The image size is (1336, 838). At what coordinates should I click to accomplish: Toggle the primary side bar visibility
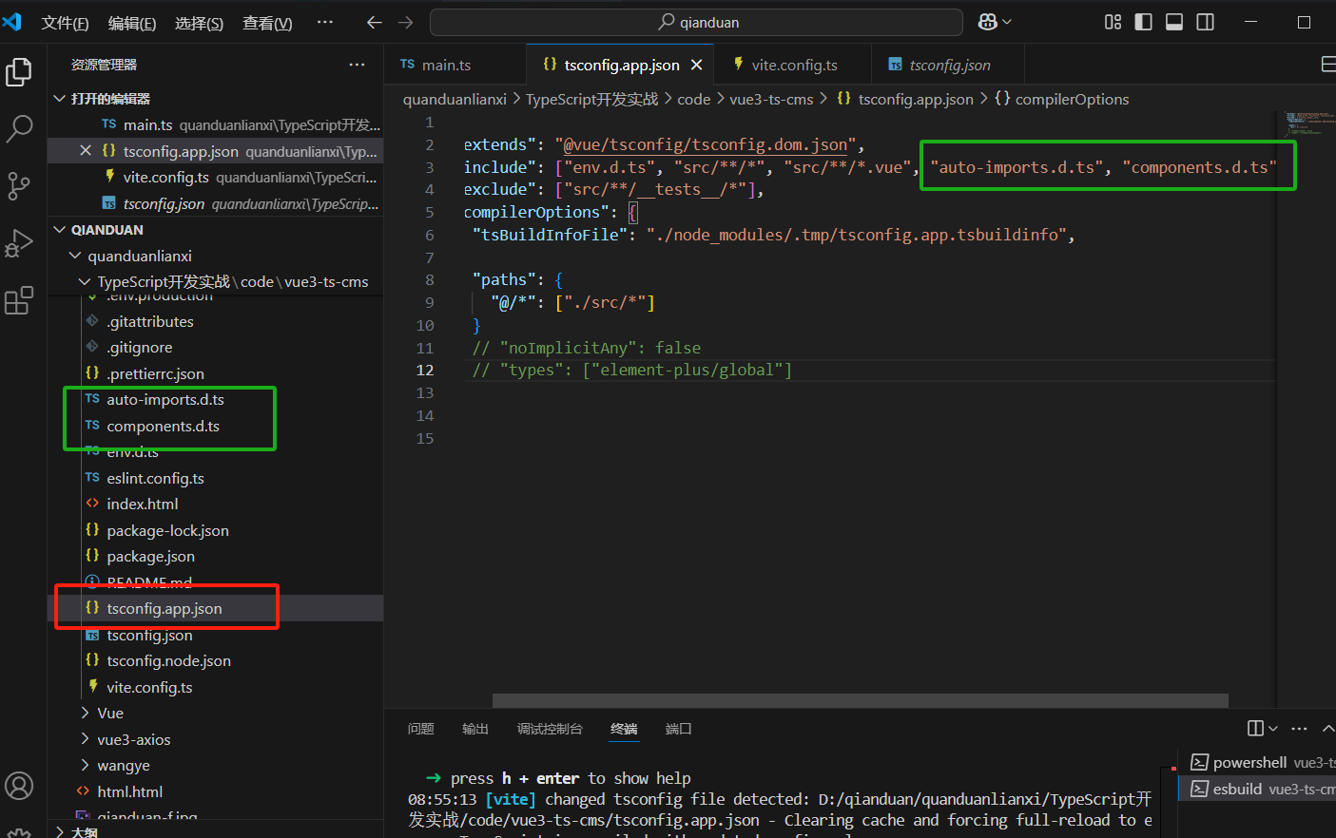[1144, 22]
